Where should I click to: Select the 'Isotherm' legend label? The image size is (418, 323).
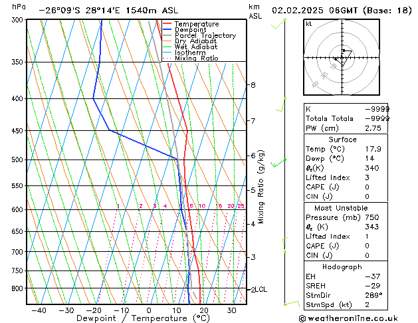point(190,53)
